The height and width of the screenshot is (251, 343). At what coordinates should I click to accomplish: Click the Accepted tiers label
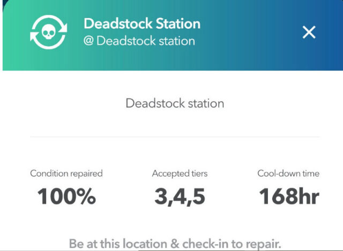pyautogui.click(x=180, y=173)
